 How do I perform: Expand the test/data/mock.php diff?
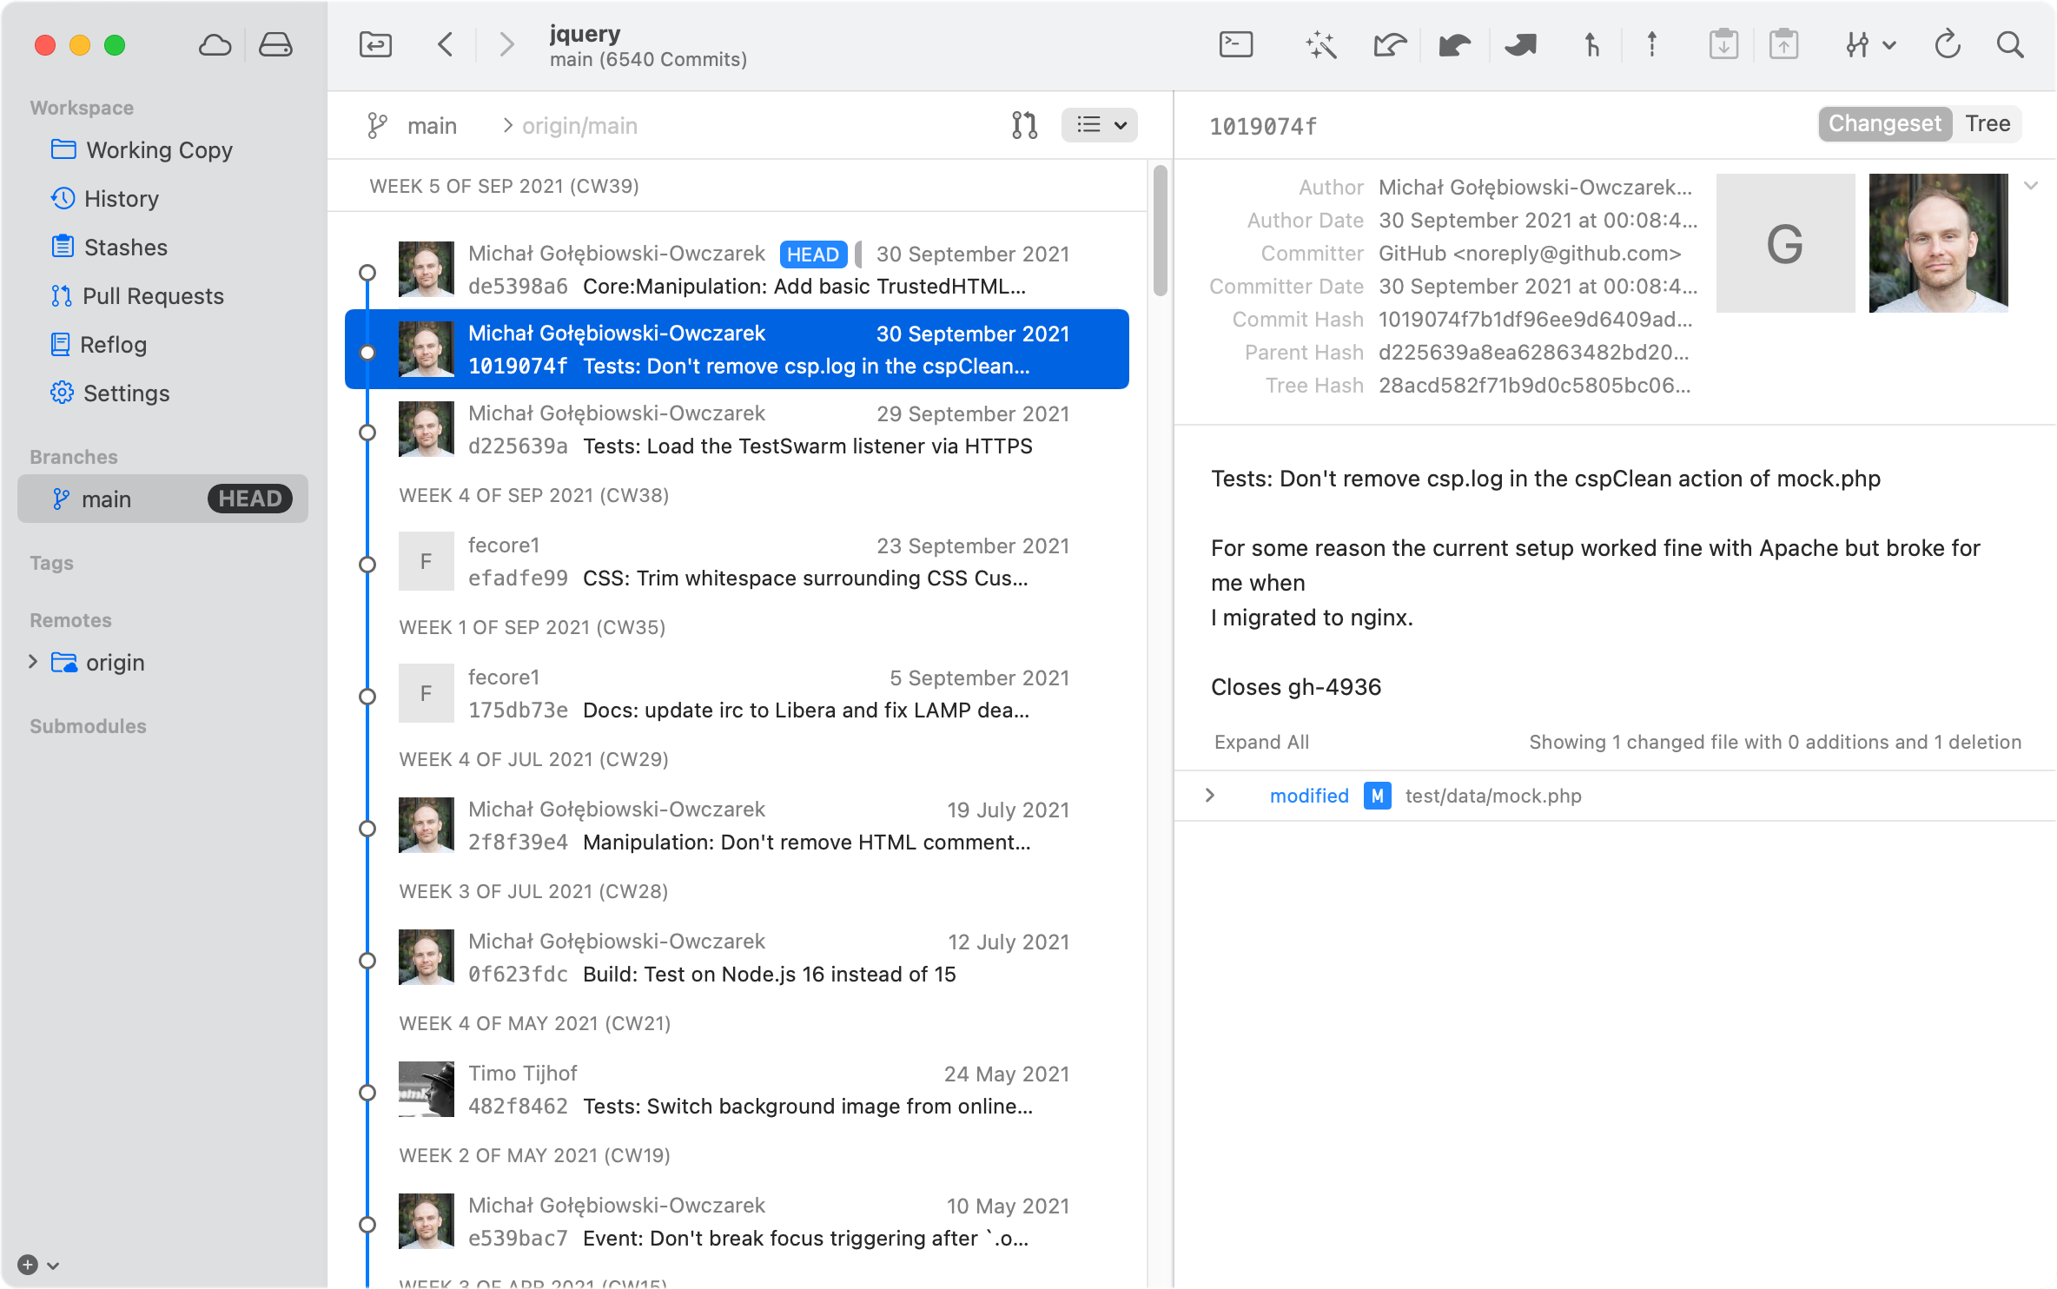point(1210,796)
